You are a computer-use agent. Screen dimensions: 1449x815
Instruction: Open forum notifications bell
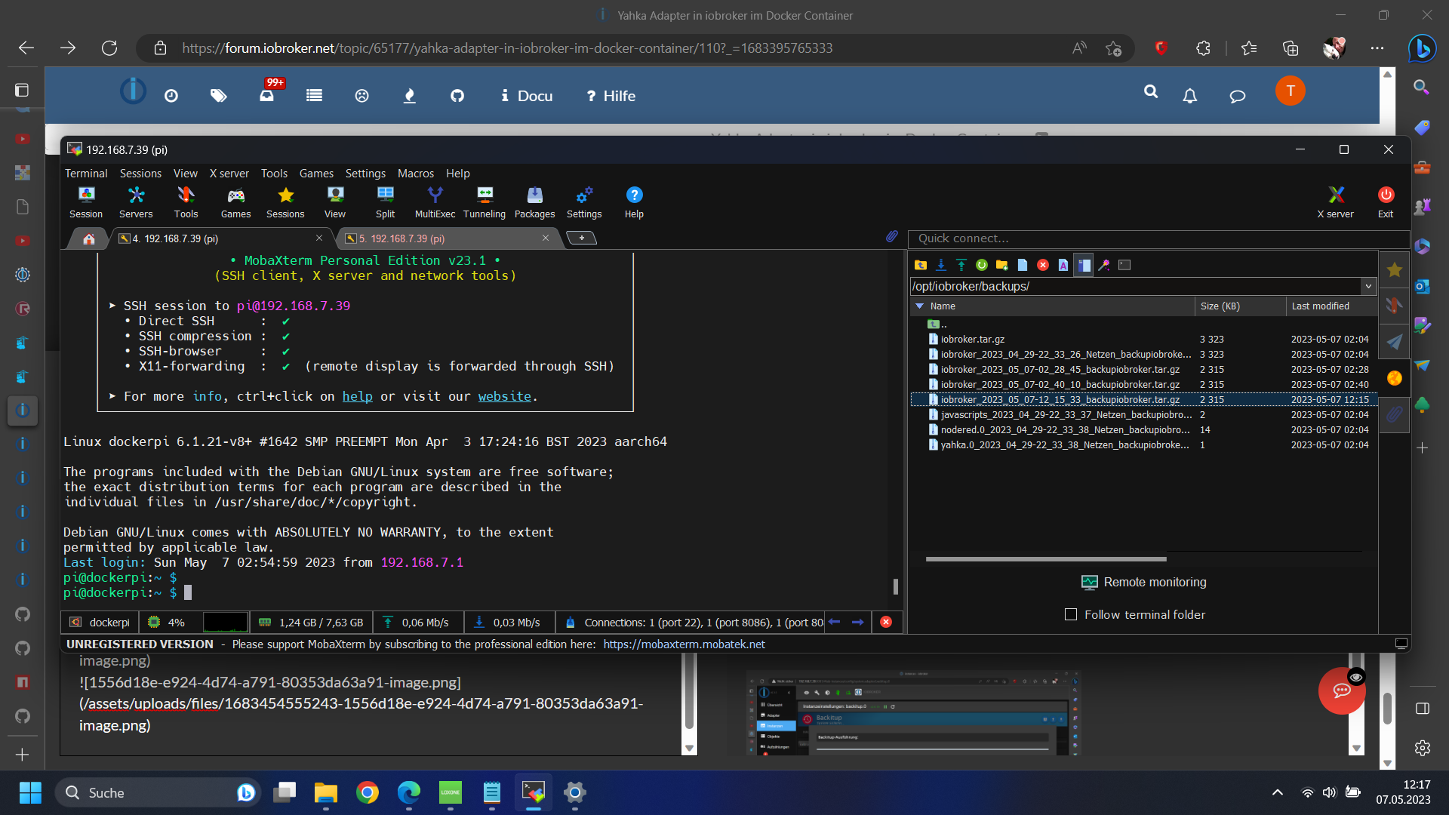tap(1189, 96)
